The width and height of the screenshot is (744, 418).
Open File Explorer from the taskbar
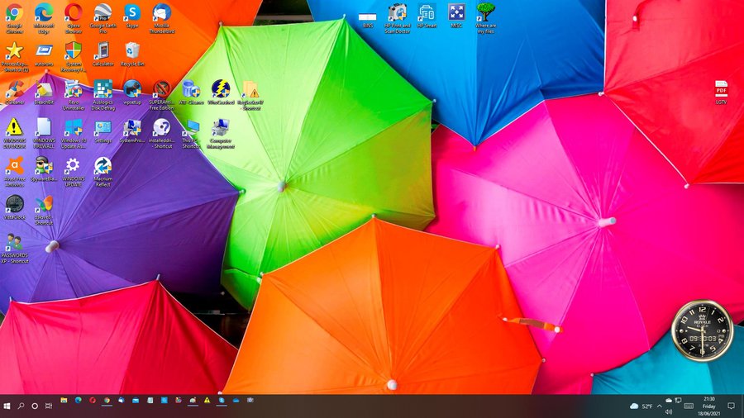[x=64, y=401]
